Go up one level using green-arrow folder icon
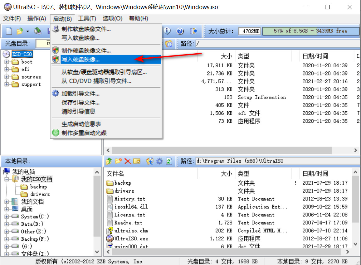This screenshot has height=265, width=361. [x=109, y=161]
